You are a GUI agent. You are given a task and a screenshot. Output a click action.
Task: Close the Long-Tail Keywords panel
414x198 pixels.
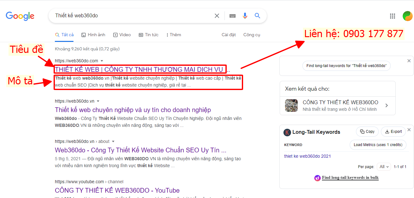[409, 130]
